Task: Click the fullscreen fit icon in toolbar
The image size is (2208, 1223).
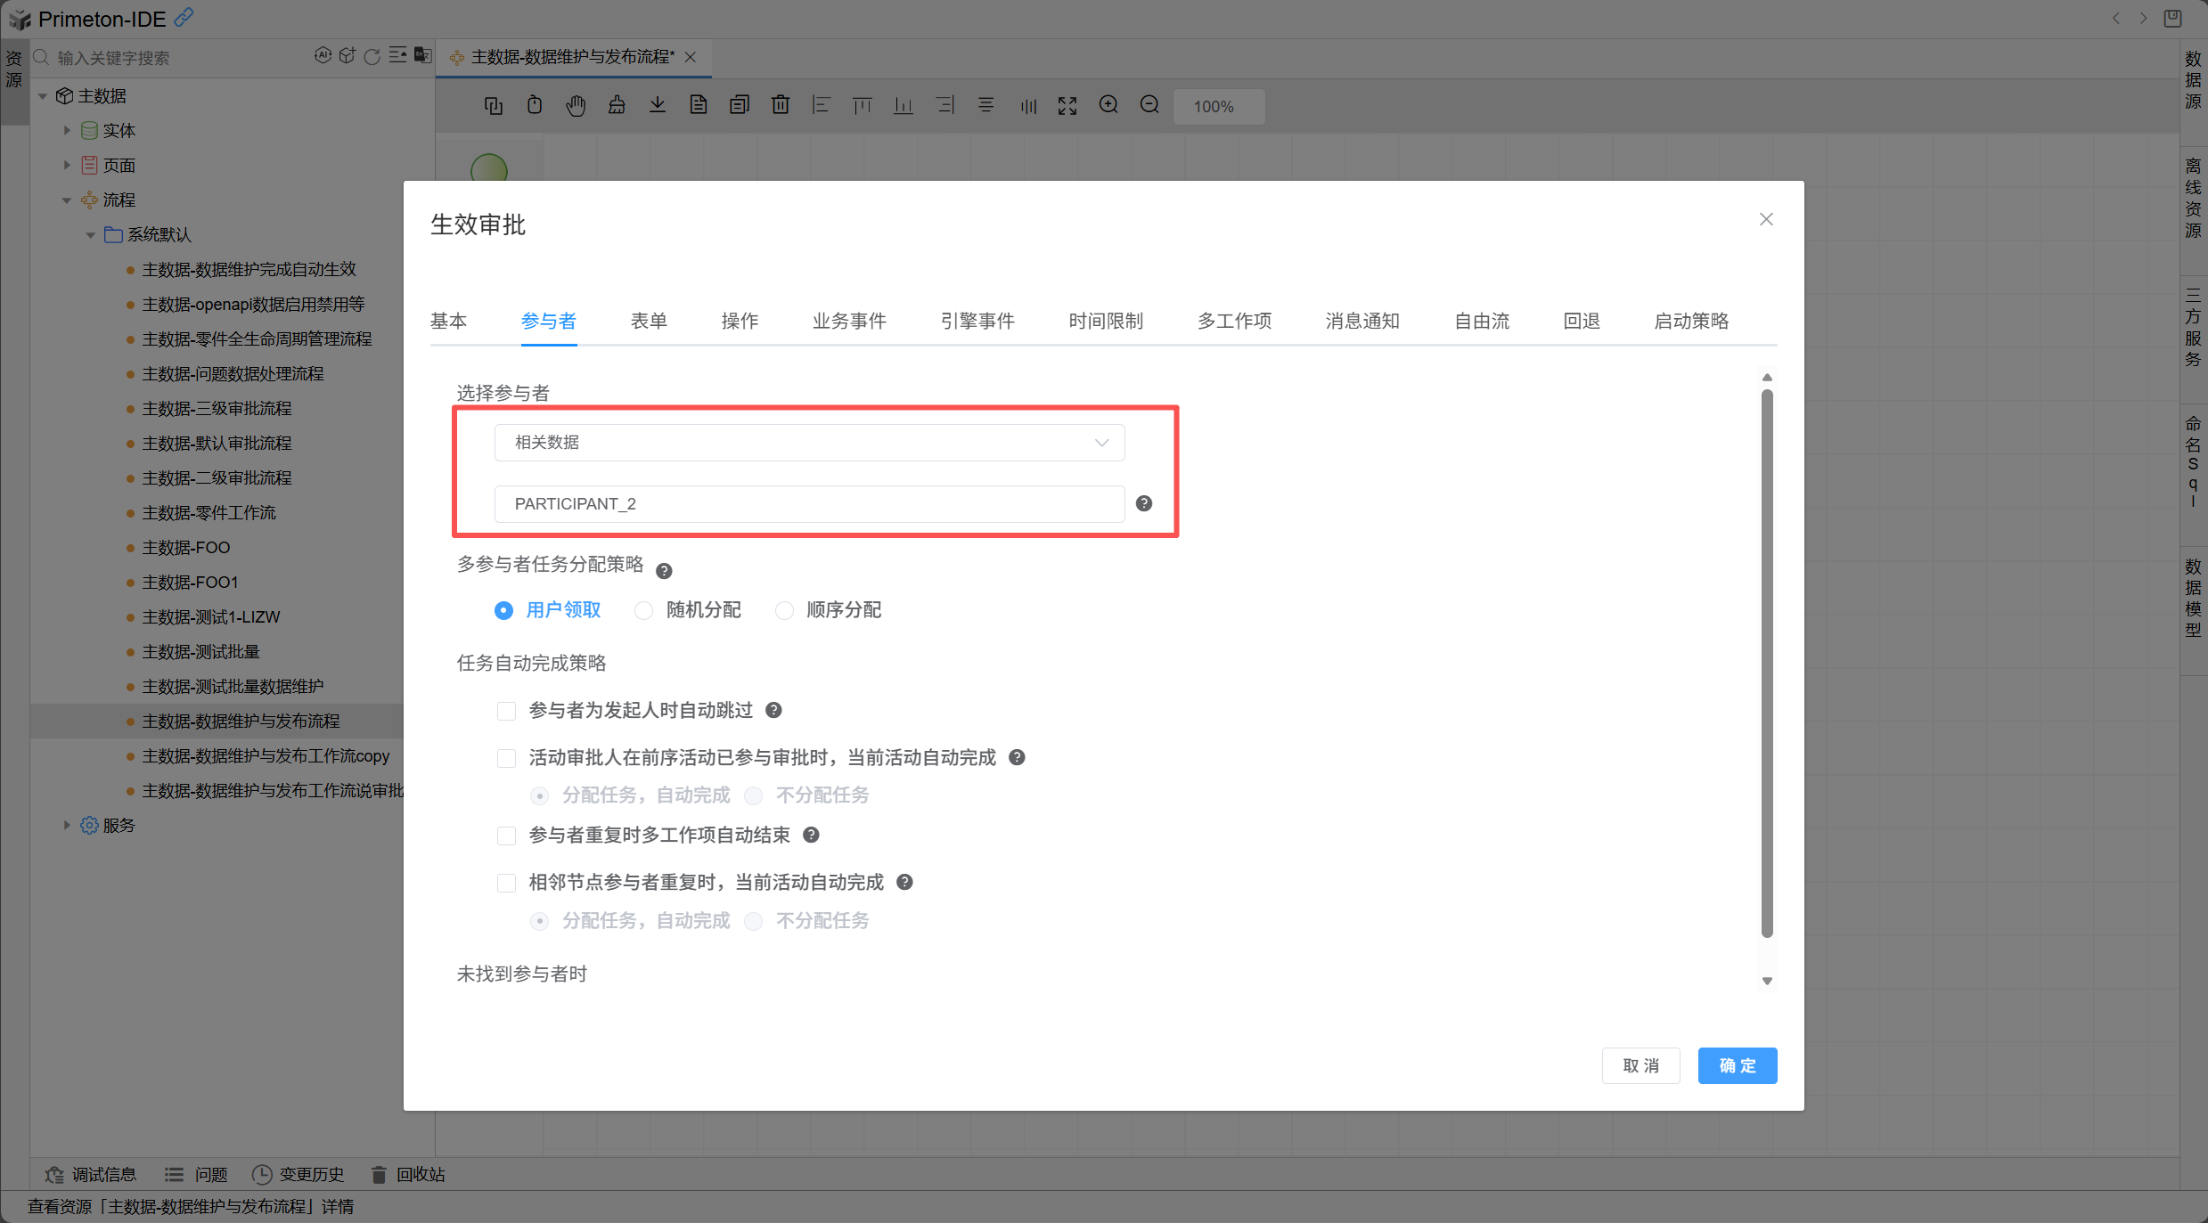Action: click(x=1067, y=106)
